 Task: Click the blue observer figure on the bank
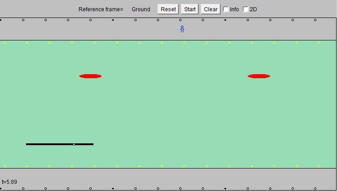point(182,29)
